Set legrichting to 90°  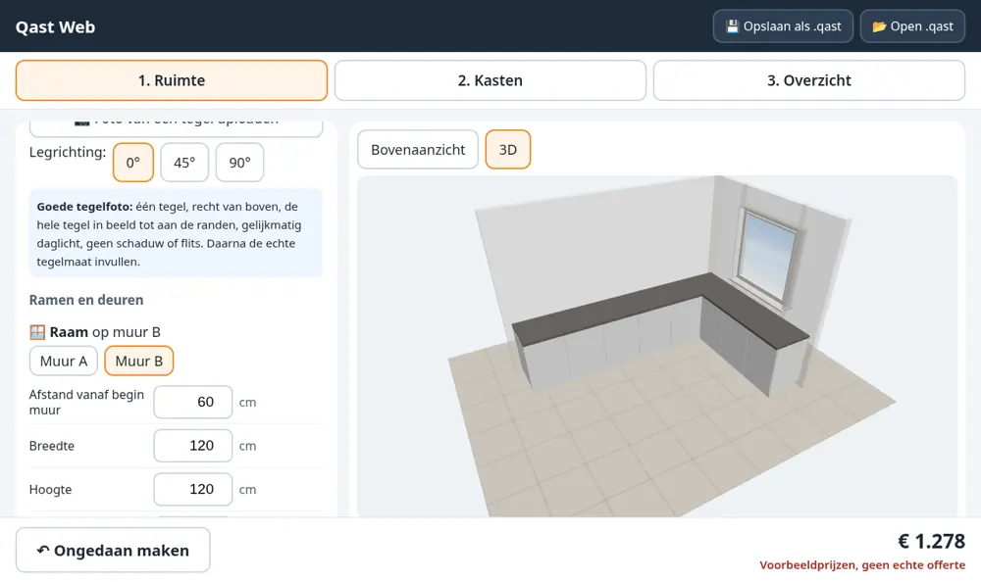(x=239, y=163)
